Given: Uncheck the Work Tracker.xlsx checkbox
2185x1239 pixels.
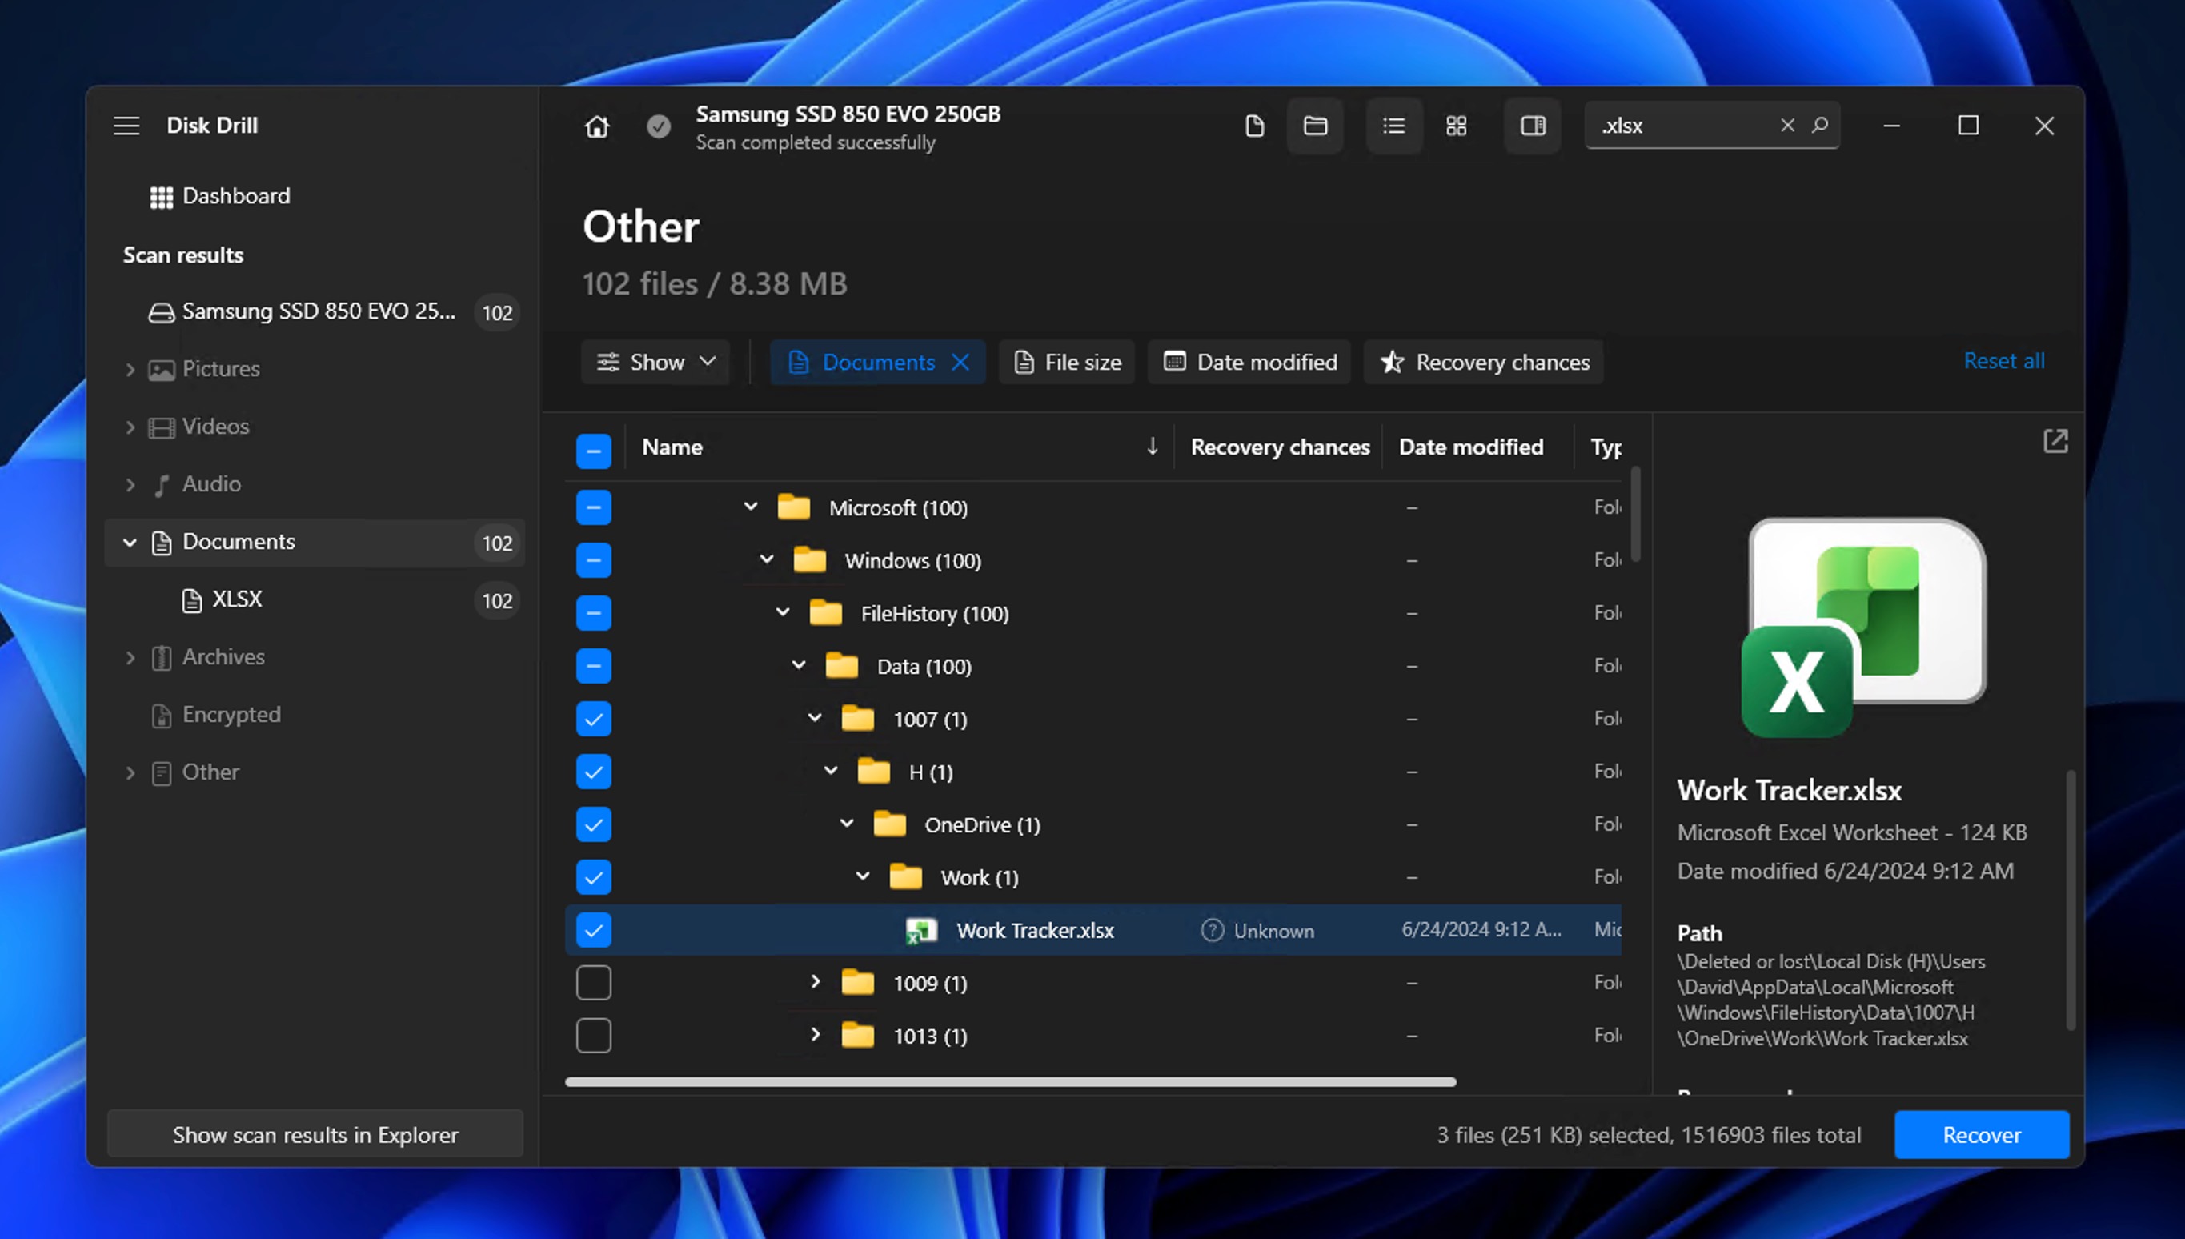Looking at the screenshot, I should pos(594,930).
